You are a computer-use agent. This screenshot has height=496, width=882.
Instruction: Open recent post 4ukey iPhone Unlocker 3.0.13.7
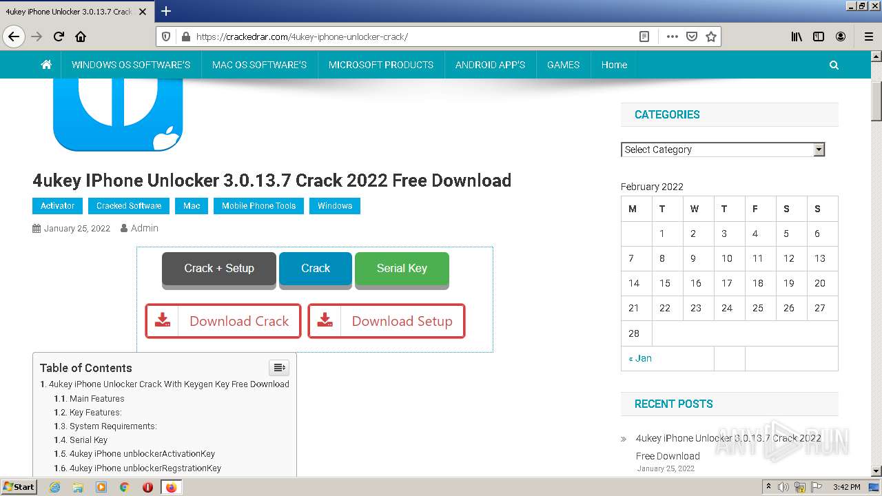(x=728, y=447)
